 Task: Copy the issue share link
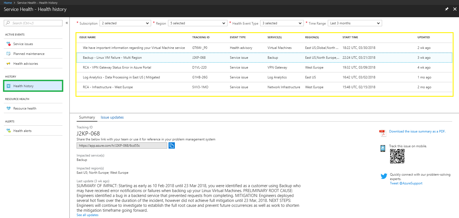click(x=172, y=145)
